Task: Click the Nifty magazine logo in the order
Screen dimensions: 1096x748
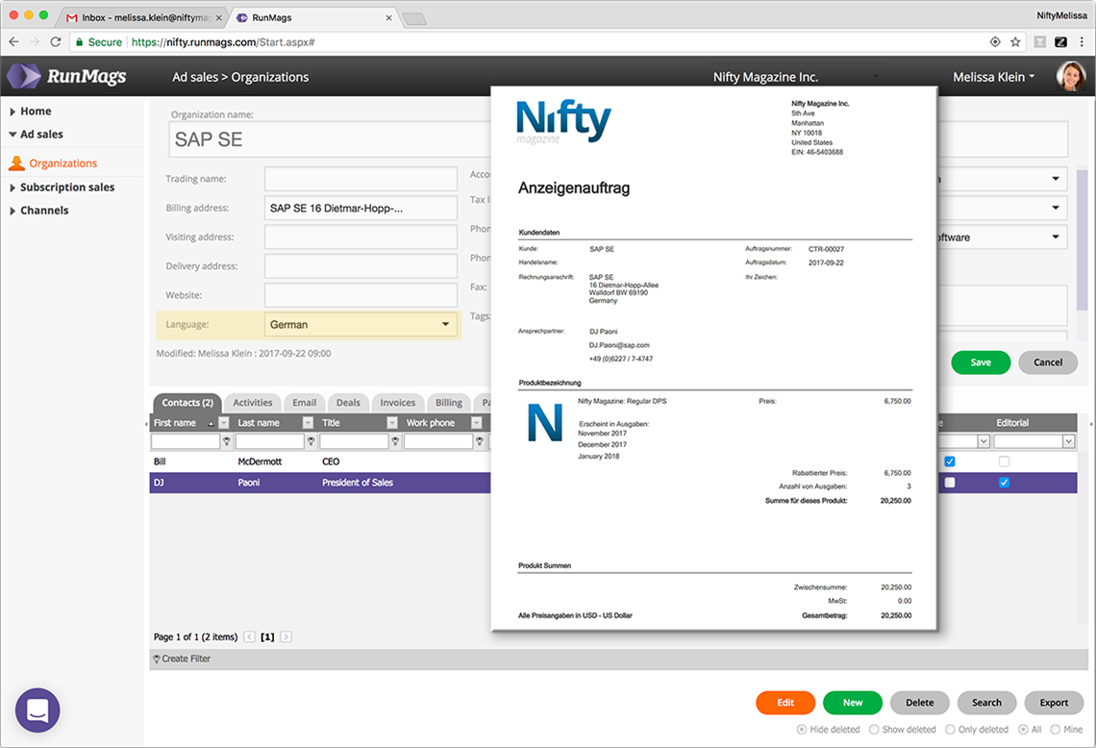Action: pyautogui.click(x=563, y=122)
